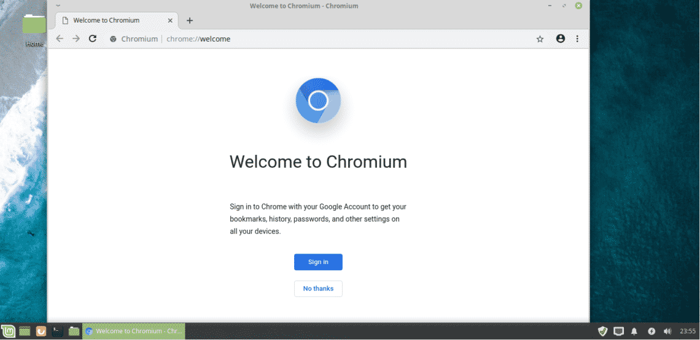This screenshot has width=700, height=340.
Task: Click the Welcome to Chromium taskbar entry
Action: tap(133, 331)
